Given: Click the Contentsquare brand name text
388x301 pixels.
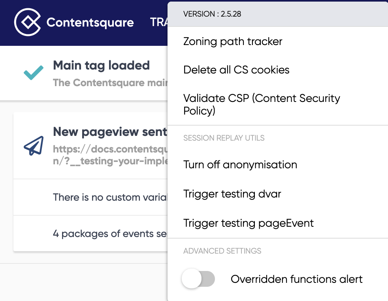Looking at the screenshot, I should (90, 23).
